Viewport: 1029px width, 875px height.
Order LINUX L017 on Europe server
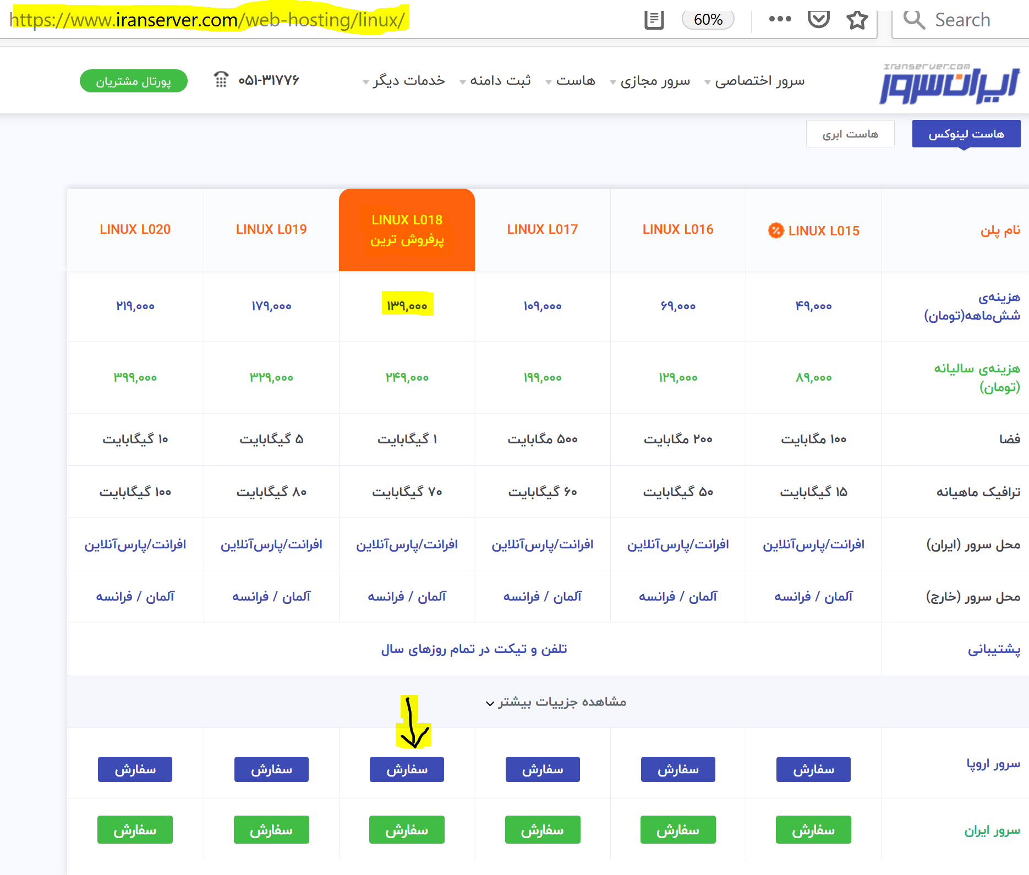point(543,769)
